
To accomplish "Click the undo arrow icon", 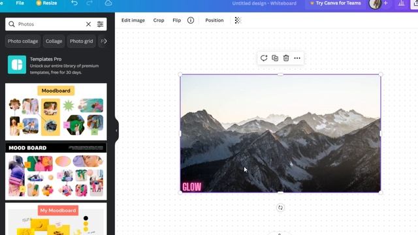I will point(74,3).
